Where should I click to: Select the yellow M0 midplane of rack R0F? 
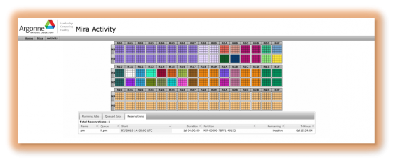(x=277, y=59)
